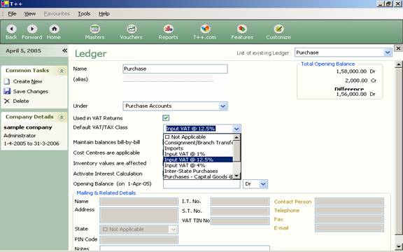Screen dimensions: 403x252
Task: Click Delete link in Common Tasks
Action: pyautogui.click(x=21, y=101)
